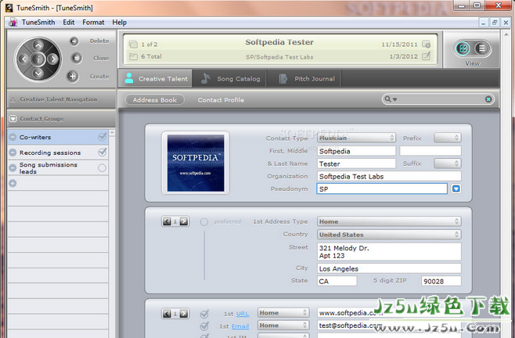Click the modified date icon beside 1/3/2012
Image resolution: width=515 pixels, height=338 pixels.
(426, 56)
